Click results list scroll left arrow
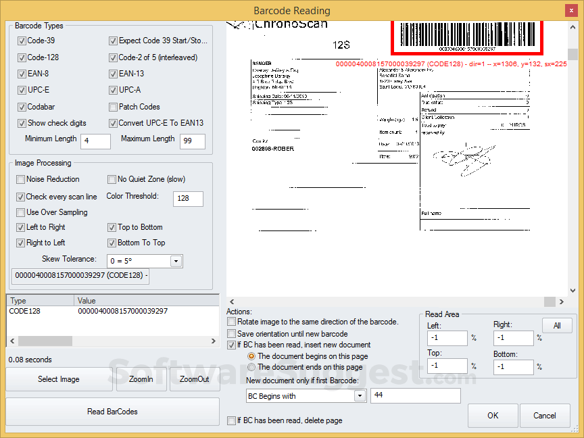The image size is (584, 438). (x=12, y=341)
